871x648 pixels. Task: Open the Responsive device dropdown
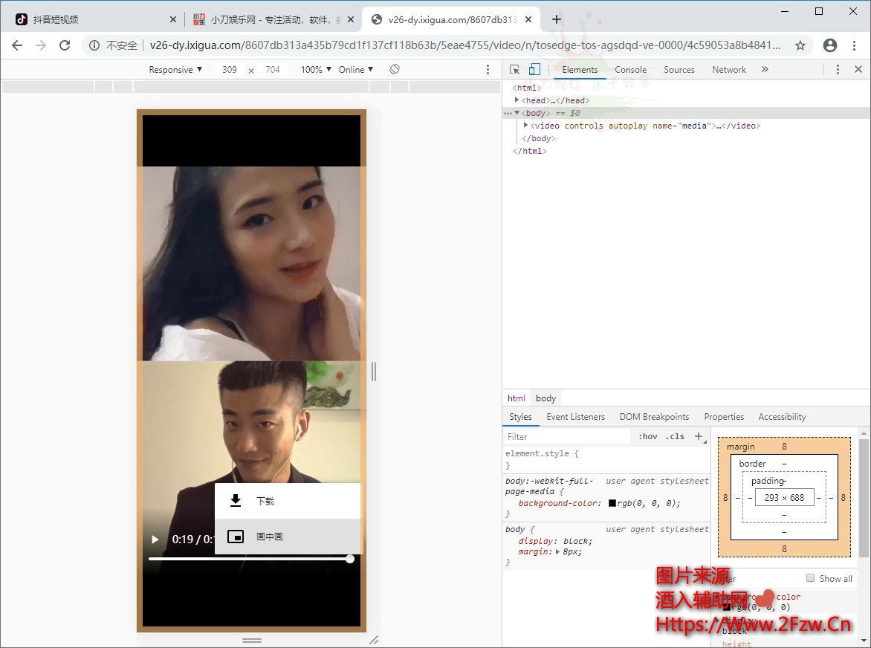[x=175, y=69]
